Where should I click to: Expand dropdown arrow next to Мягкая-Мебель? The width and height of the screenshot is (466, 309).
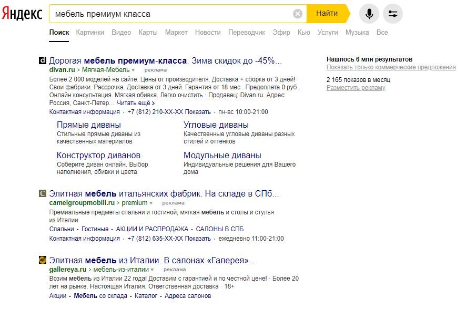(133, 70)
